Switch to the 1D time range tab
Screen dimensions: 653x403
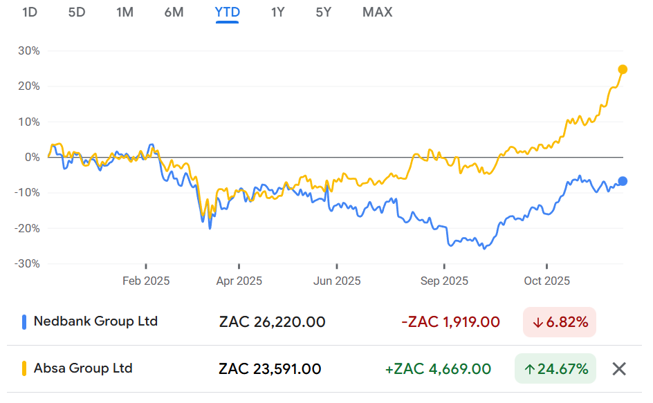(x=30, y=12)
